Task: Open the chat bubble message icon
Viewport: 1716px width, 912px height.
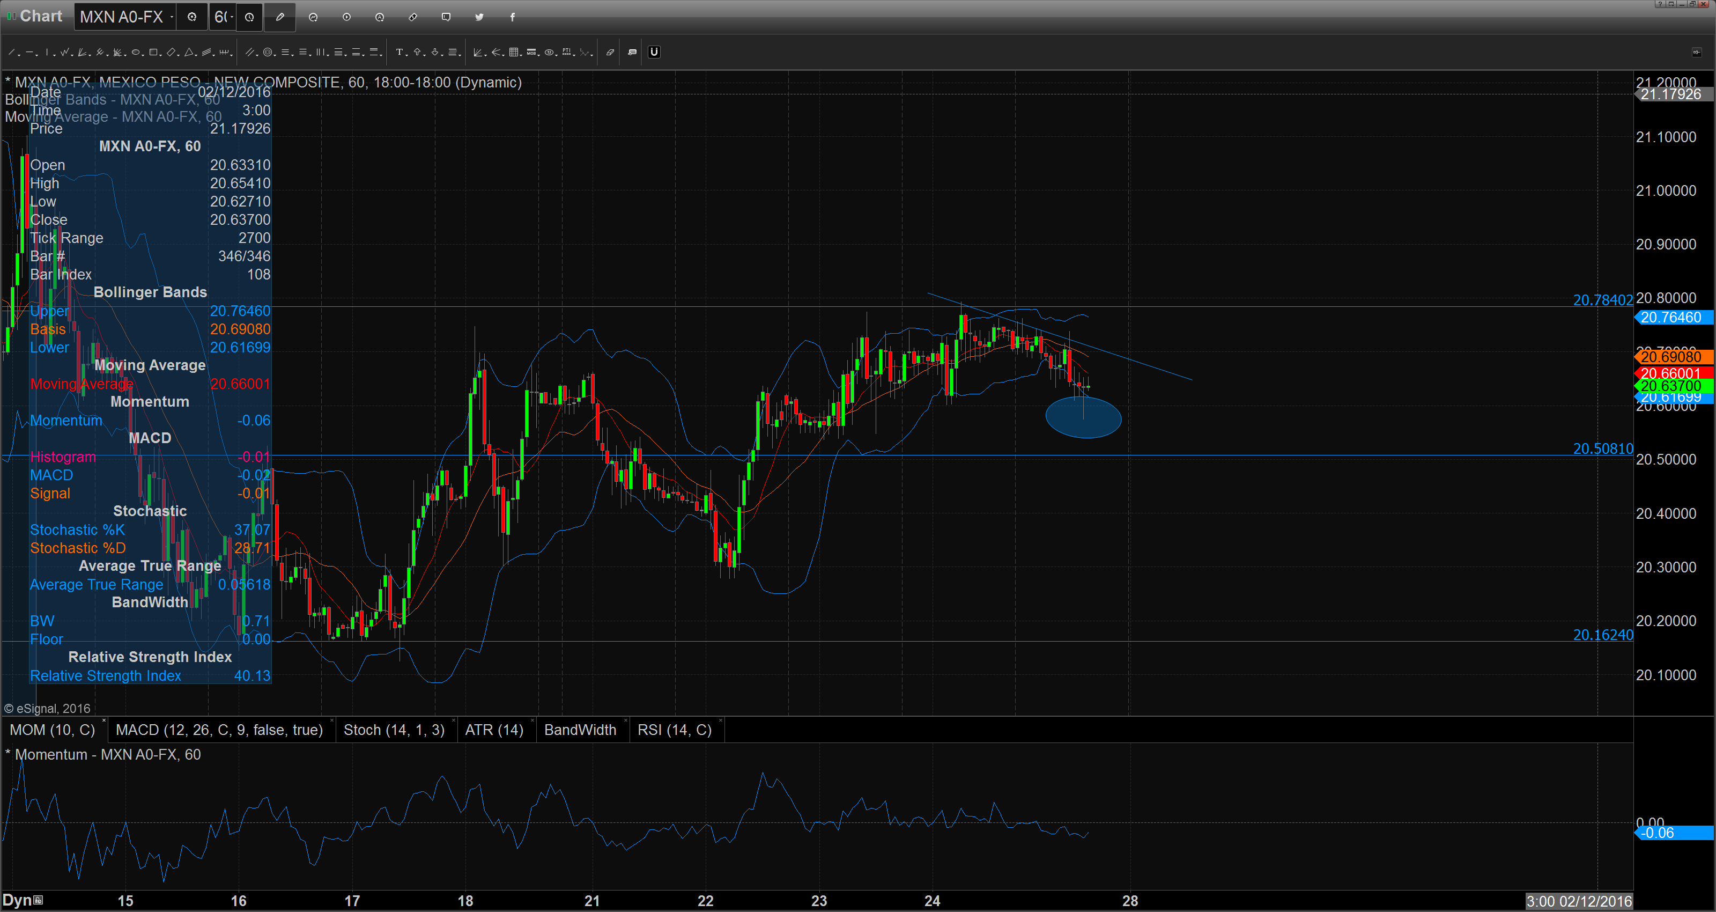Action: pyautogui.click(x=446, y=17)
